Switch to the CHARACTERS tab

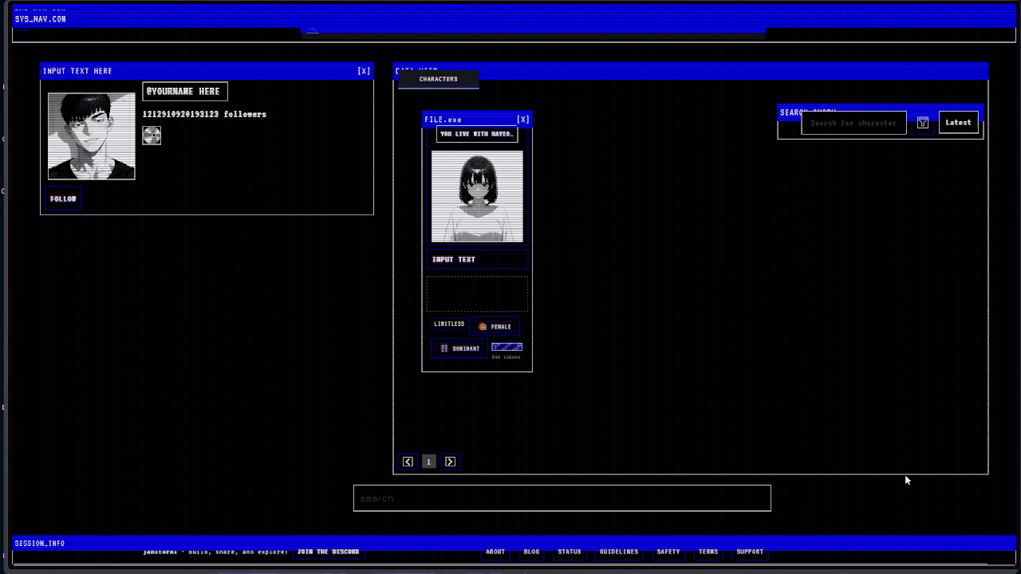click(439, 79)
